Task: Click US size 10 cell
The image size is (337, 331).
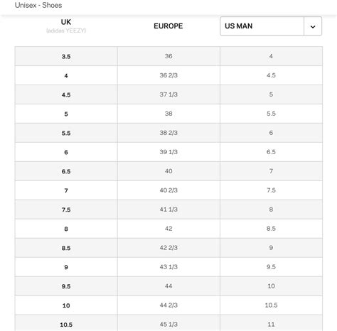Action: [271, 286]
